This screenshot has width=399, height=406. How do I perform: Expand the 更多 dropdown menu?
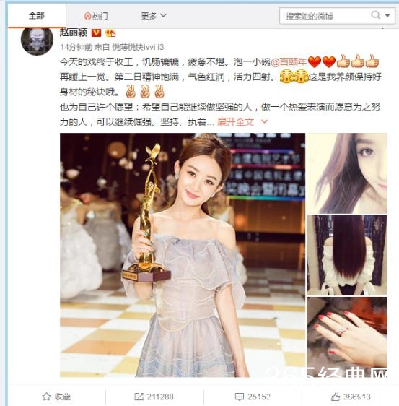pos(154,16)
